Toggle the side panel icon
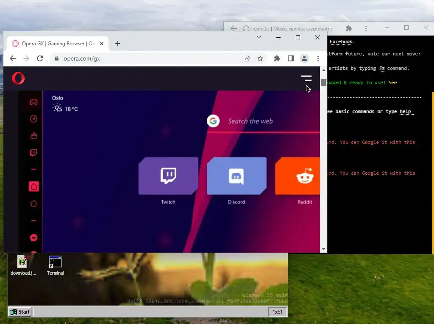This screenshot has width=434, height=325. (291, 58)
